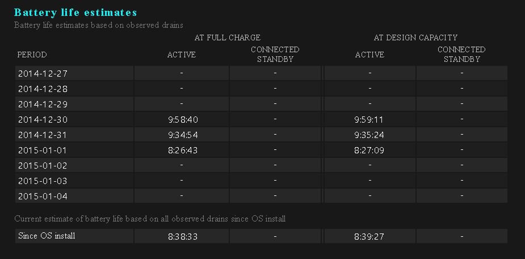Select the 2014-12-27 period row
The width and height of the screenshot is (525, 259).
pos(43,73)
